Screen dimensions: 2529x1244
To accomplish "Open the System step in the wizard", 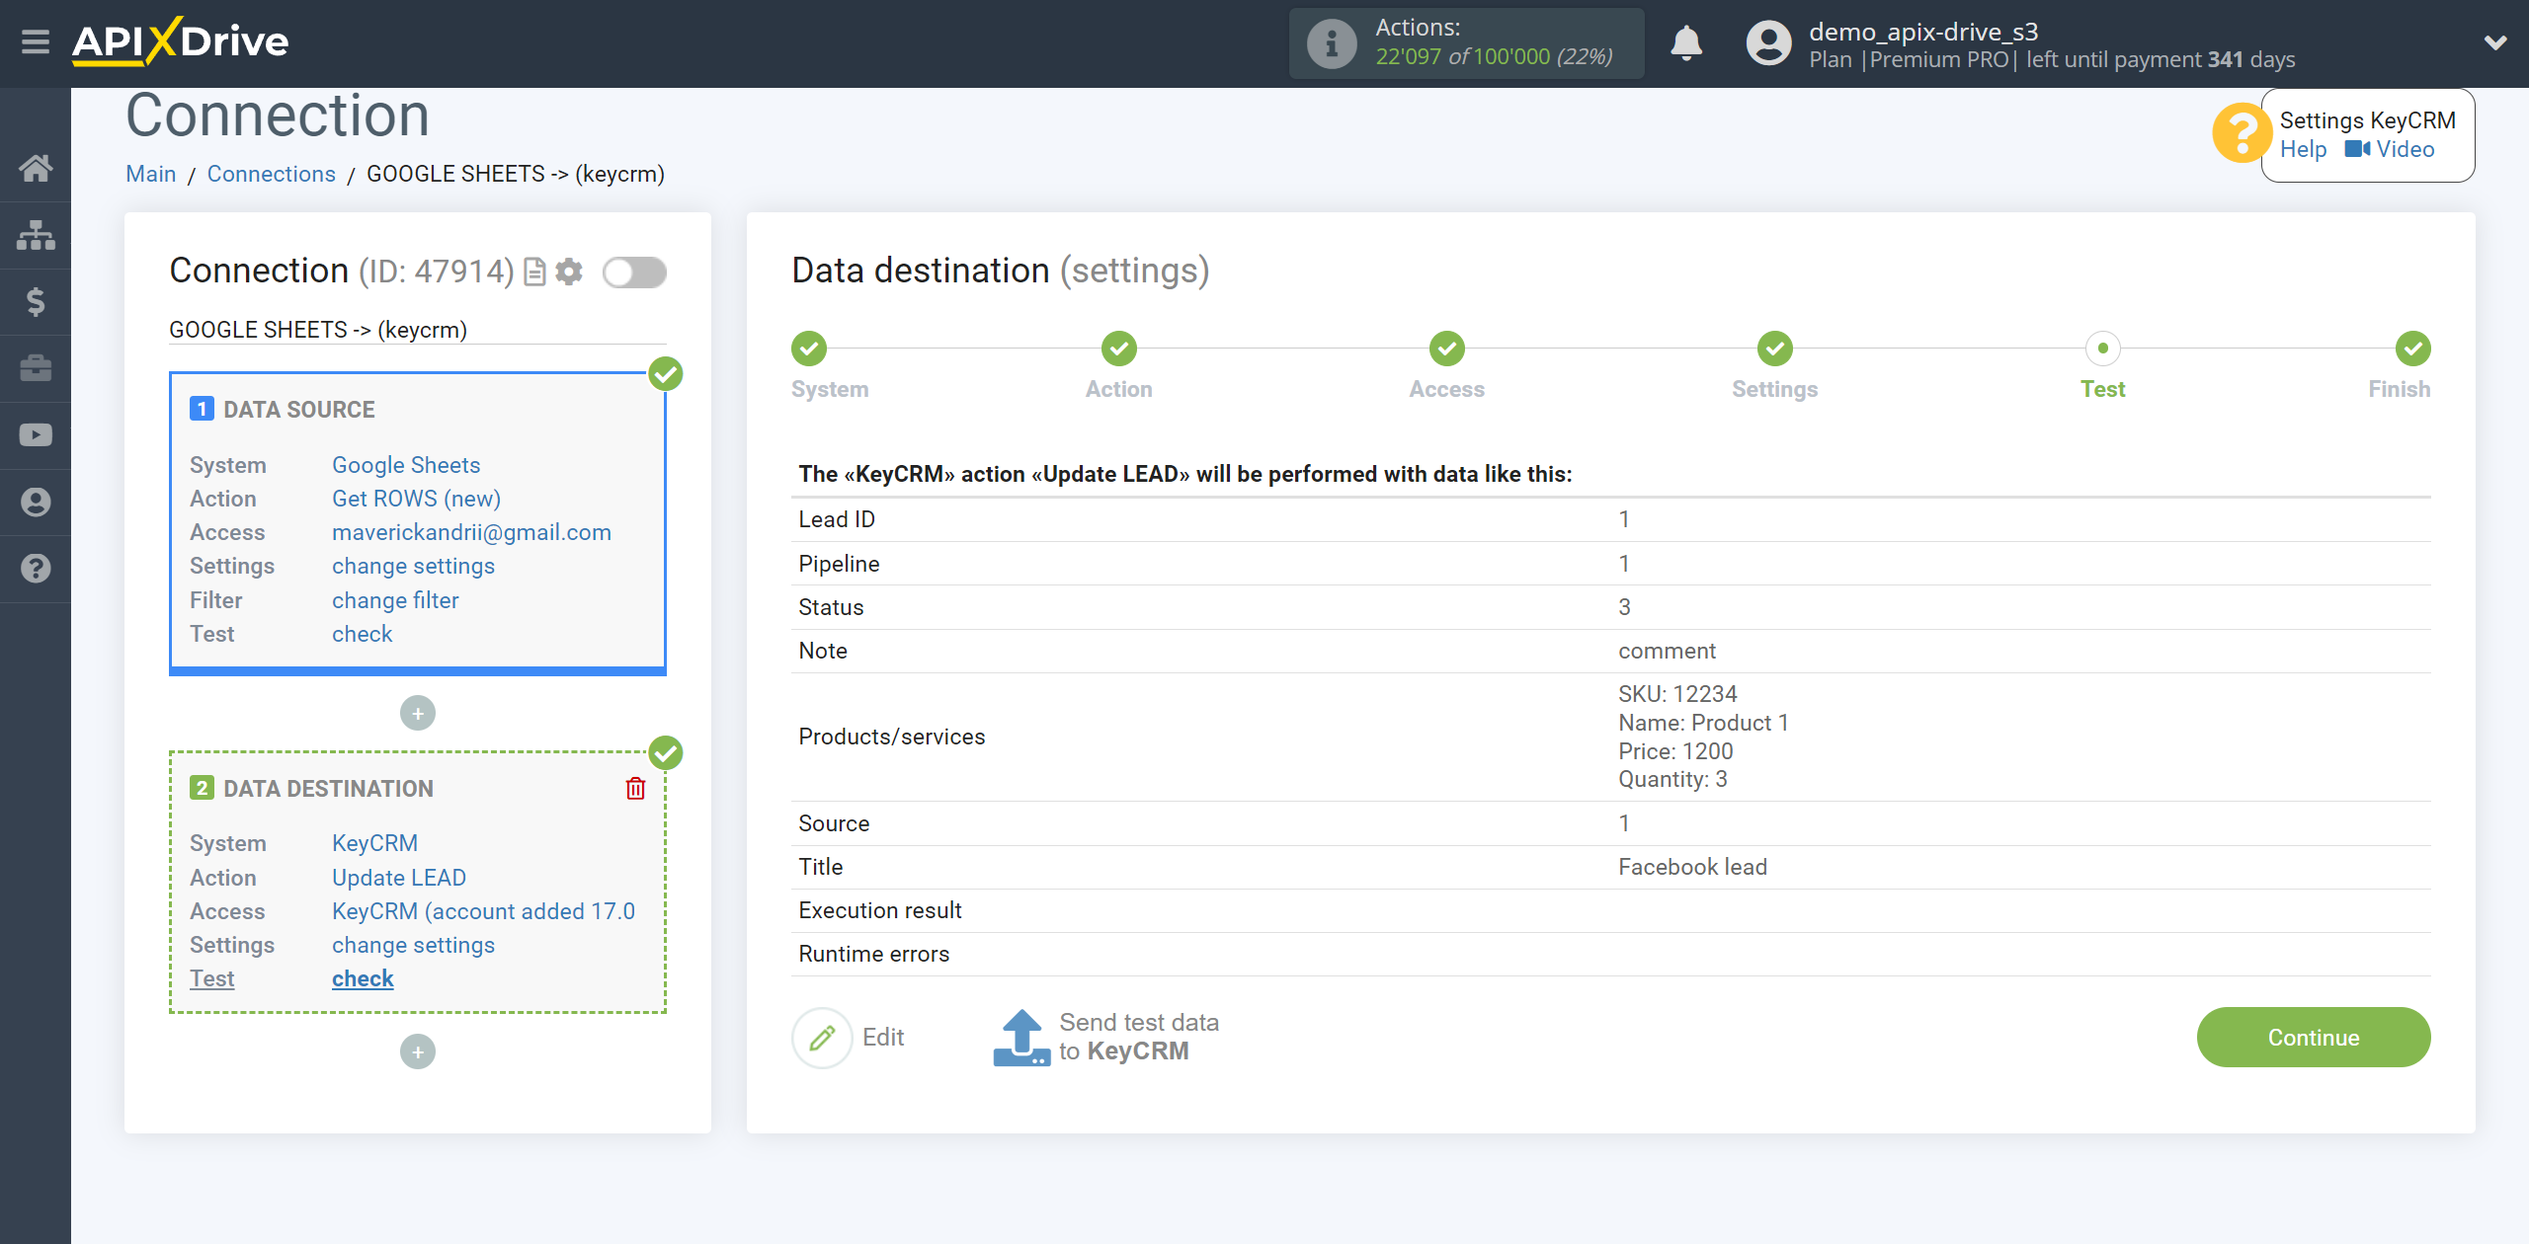I will [x=808, y=349].
